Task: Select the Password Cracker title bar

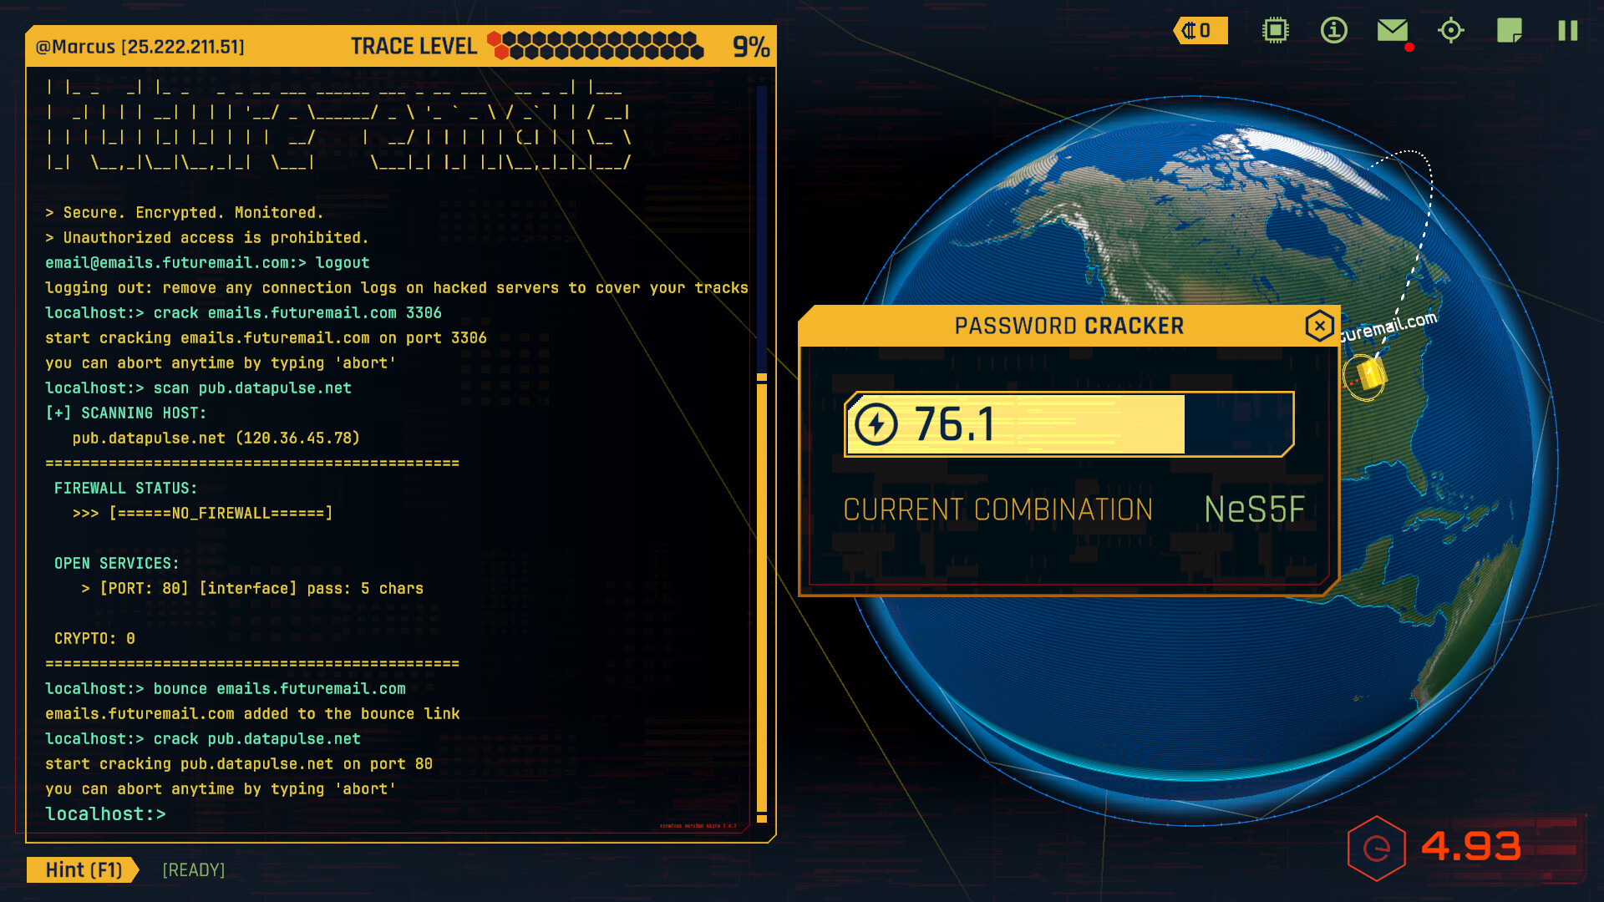Action: coord(1069,326)
